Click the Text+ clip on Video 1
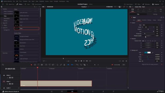The width and height of the screenshot is (165, 93). [x=56, y=83]
